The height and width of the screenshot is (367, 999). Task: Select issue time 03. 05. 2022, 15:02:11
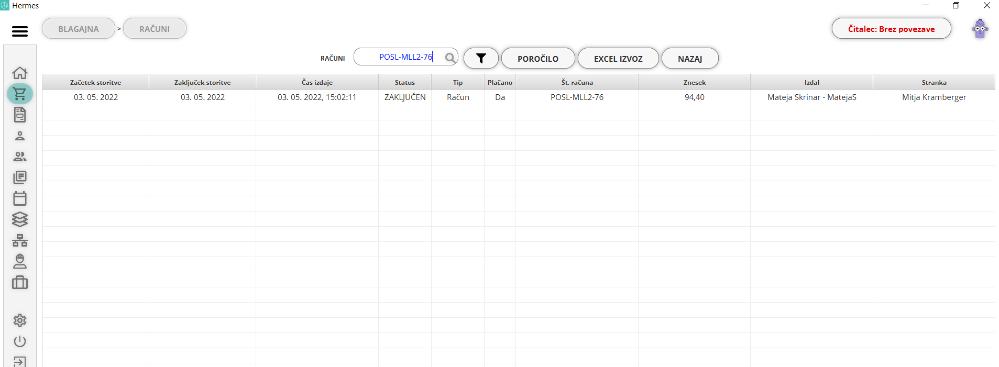(317, 97)
